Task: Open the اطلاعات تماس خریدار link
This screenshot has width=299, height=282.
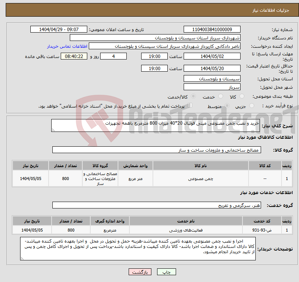Action: (67, 46)
